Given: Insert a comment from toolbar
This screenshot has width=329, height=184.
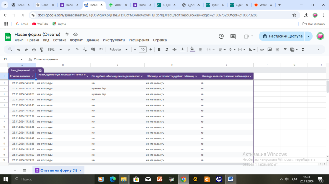Looking at the screenshot, I should (270, 50).
